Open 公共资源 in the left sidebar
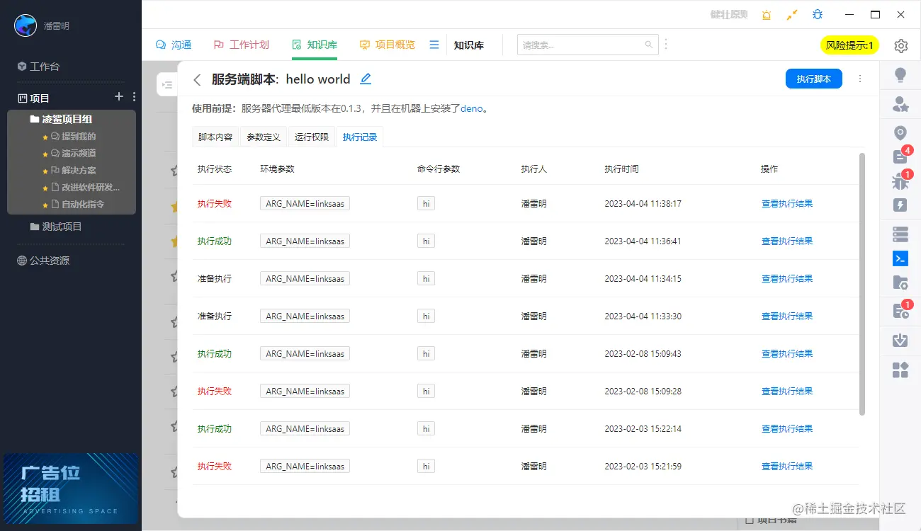Viewport: 921px width, 531px height. [43, 261]
